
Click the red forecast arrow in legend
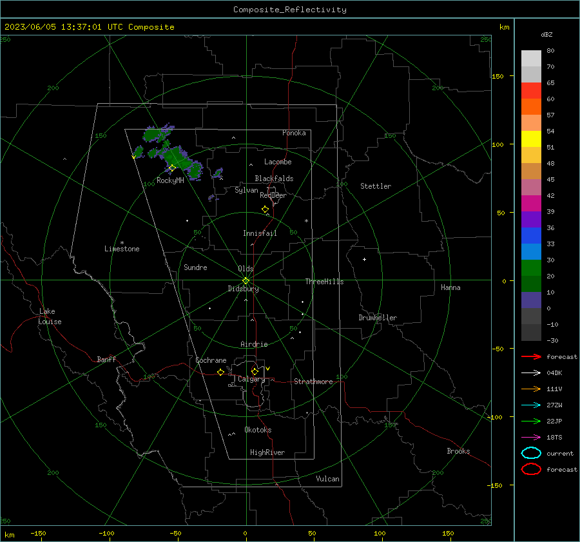pyautogui.click(x=531, y=356)
